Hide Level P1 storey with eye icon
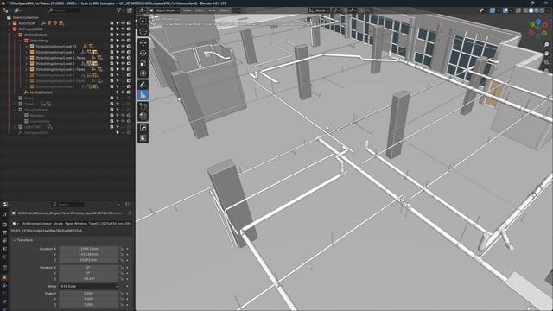Viewport: 553px width, 311px height. (123, 46)
